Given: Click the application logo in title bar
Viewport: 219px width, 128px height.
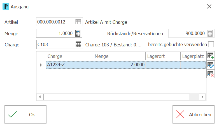Looking at the screenshot, I should (x=6, y=6).
